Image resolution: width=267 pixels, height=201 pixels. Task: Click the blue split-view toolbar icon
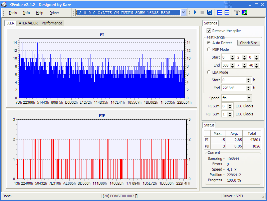click(x=220, y=12)
